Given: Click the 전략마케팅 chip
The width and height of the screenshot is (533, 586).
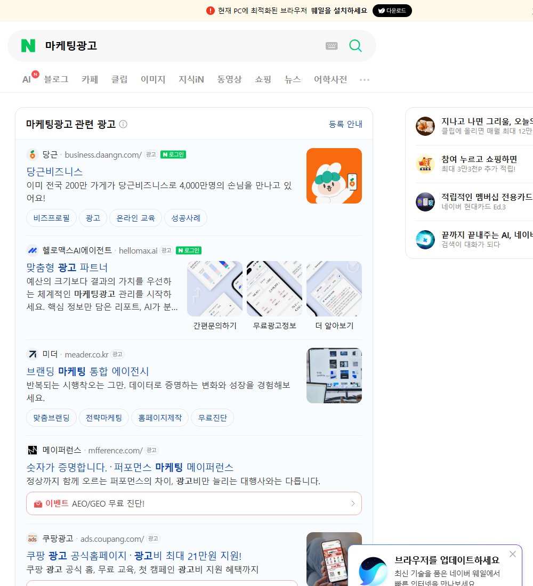Looking at the screenshot, I should click(103, 418).
